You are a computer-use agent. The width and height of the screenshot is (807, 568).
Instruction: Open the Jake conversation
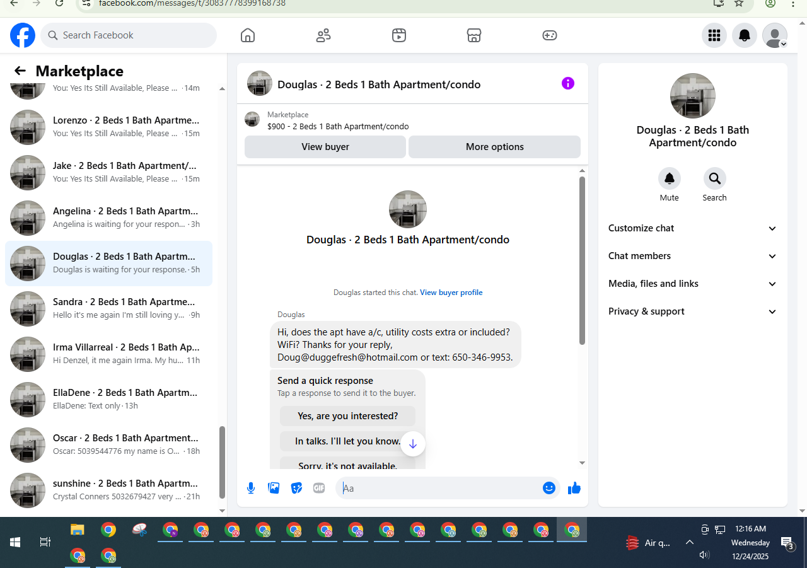click(x=108, y=173)
